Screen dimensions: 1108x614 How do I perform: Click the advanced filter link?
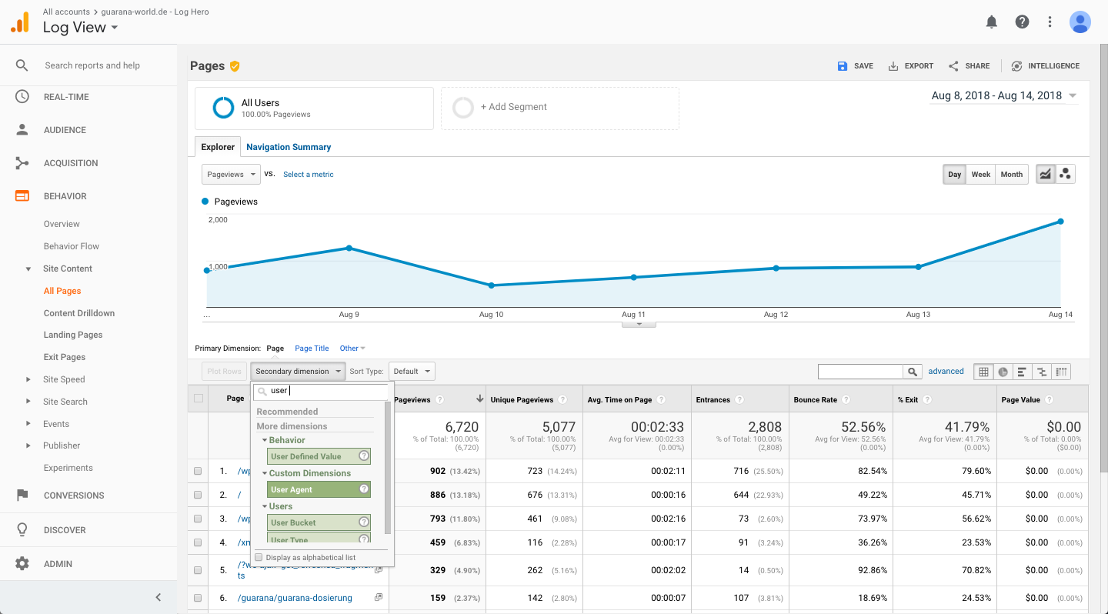[946, 371]
